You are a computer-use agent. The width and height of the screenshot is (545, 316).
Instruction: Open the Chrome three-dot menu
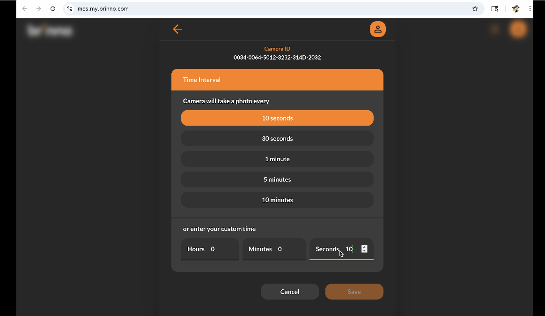pyautogui.click(x=530, y=8)
